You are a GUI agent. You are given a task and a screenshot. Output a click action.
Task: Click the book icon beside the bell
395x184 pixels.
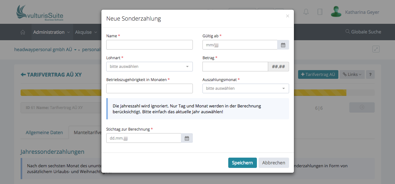(x=320, y=12)
